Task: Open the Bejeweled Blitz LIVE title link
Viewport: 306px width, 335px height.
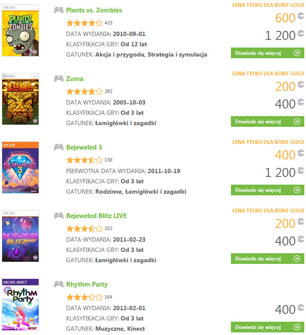Action: point(97,216)
